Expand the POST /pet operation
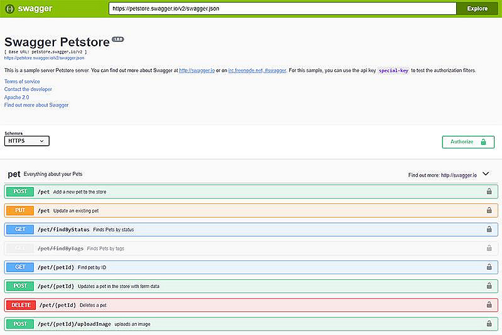The height and width of the screenshot is (335, 502). 251,192
